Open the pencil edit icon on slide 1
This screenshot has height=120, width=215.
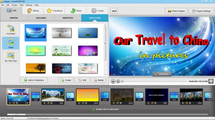point(14,103)
